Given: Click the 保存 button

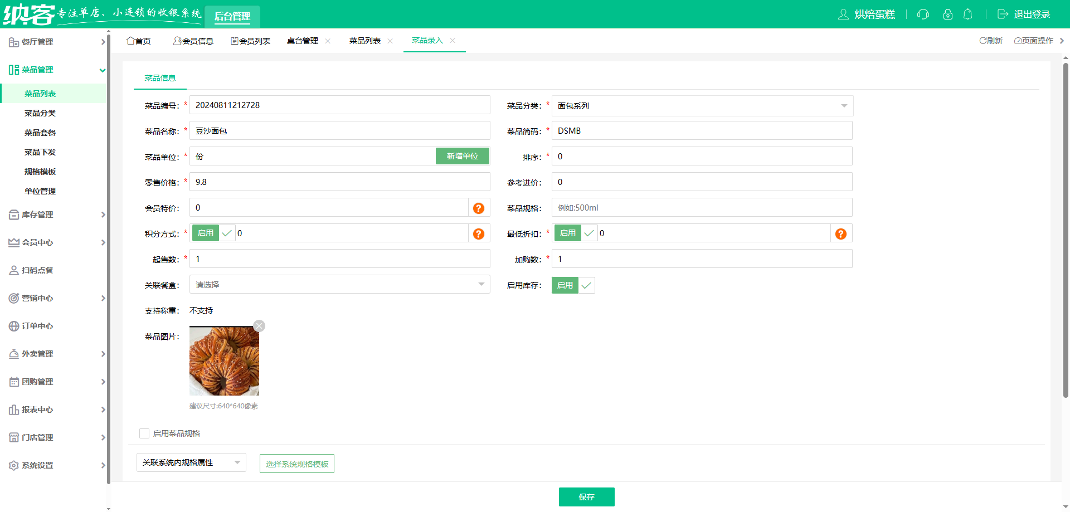Looking at the screenshot, I should click(586, 497).
